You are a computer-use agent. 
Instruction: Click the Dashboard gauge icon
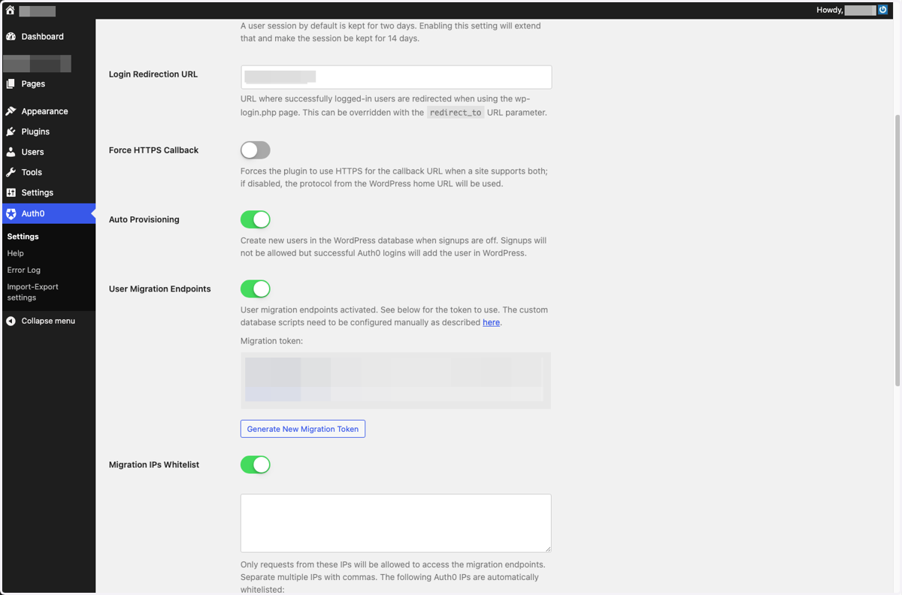[x=11, y=36]
